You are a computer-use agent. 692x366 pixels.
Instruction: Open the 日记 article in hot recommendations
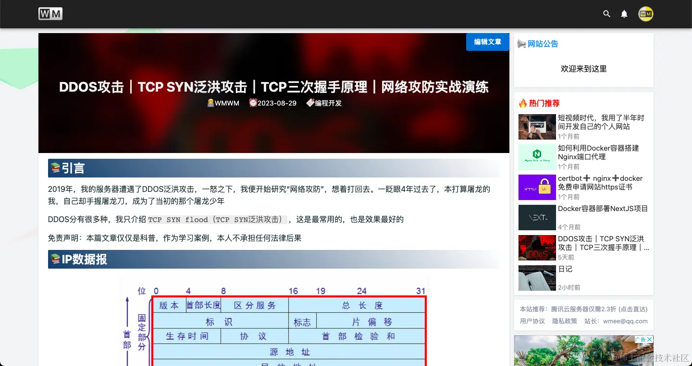[565, 269]
